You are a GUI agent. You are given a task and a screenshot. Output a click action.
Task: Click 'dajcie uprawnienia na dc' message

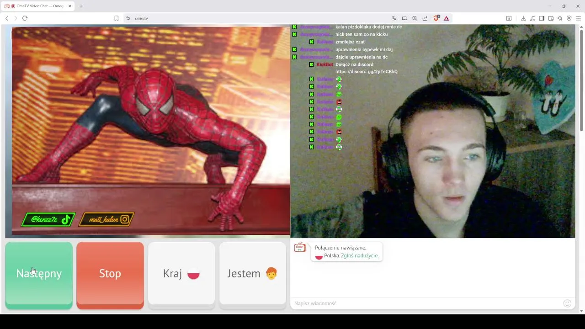point(362,57)
